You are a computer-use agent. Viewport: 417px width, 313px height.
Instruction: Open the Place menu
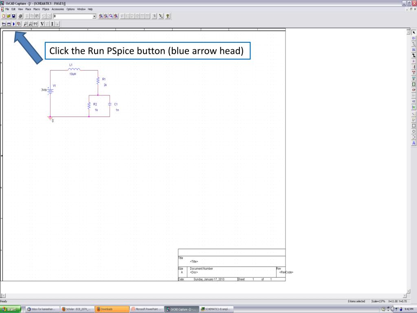point(28,9)
